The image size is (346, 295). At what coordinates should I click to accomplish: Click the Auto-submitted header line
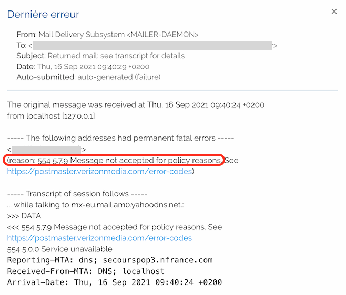click(x=88, y=77)
